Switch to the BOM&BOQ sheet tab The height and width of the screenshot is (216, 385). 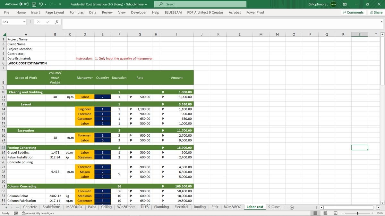pos(232,207)
